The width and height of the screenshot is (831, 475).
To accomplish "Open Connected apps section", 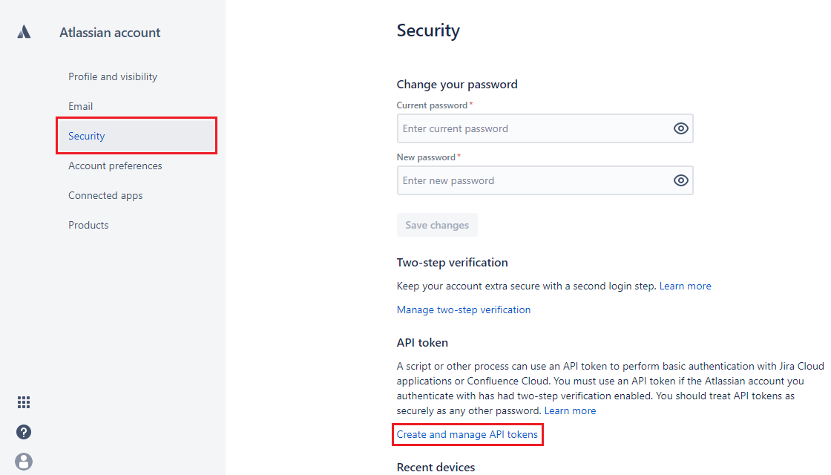I will 105,196.
